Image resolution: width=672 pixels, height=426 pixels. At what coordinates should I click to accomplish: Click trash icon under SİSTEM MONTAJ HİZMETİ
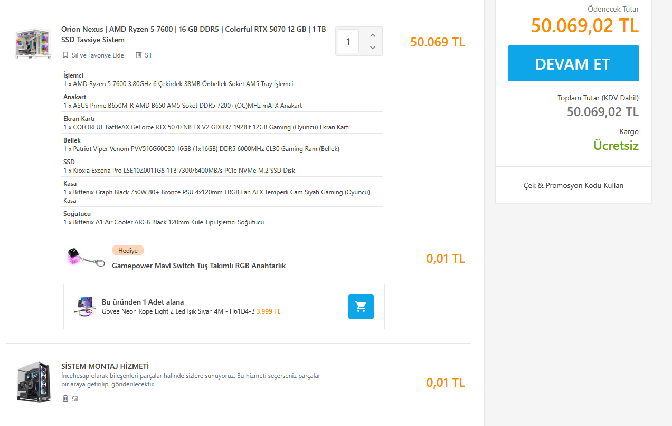[65, 399]
